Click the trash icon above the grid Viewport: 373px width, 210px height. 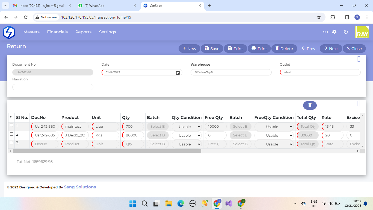point(310,105)
